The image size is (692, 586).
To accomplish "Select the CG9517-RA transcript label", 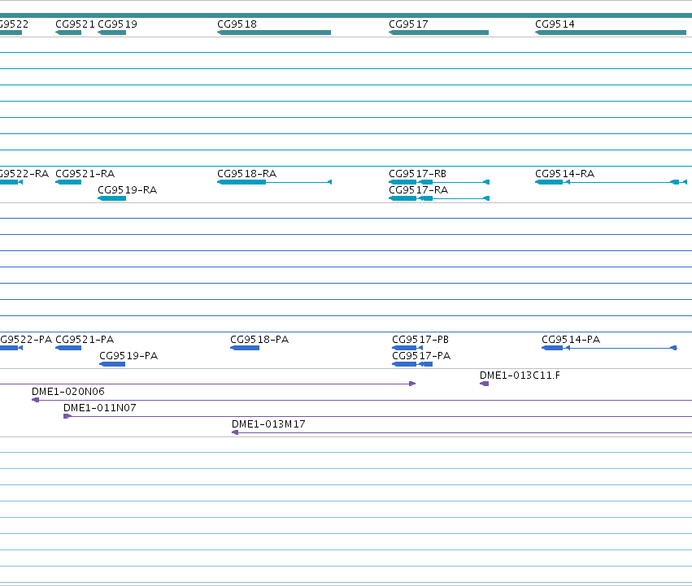I will 419,189.
